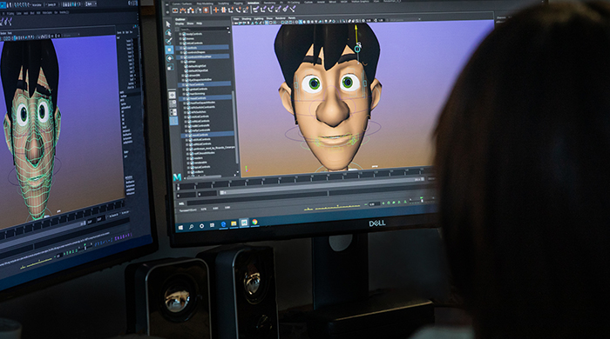Toggle the highlighted Outliner panel button
The image size is (610, 339).
[x=174, y=121]
